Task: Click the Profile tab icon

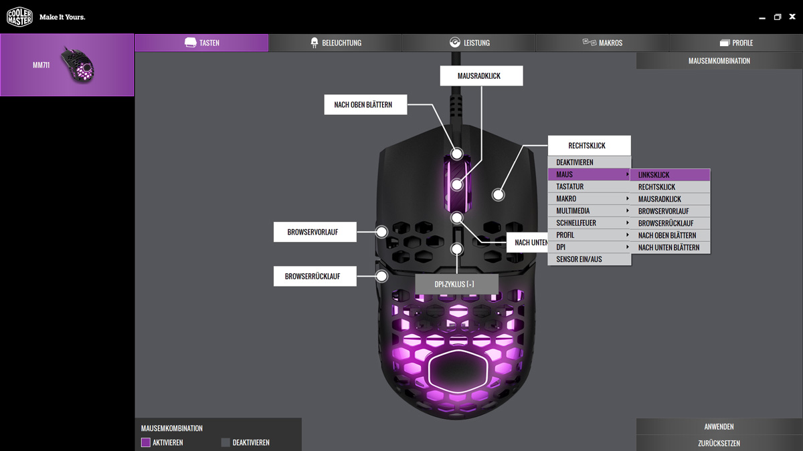Action: click(724, 43)
